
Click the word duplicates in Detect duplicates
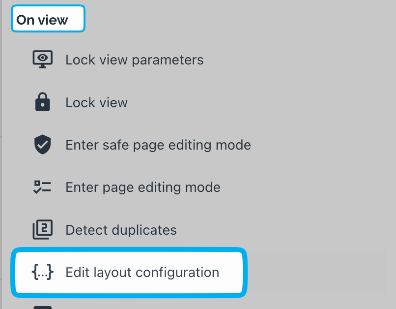tap(144, 230)
